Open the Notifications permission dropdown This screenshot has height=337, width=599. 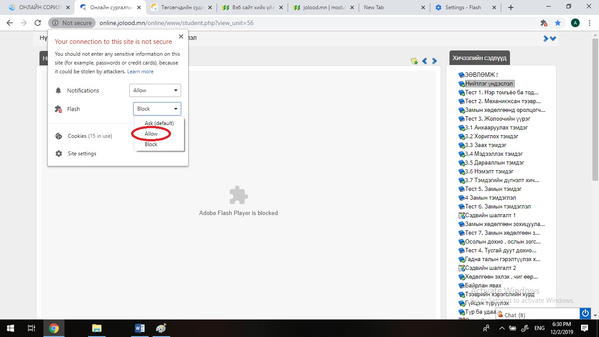(x=155, y=90)
